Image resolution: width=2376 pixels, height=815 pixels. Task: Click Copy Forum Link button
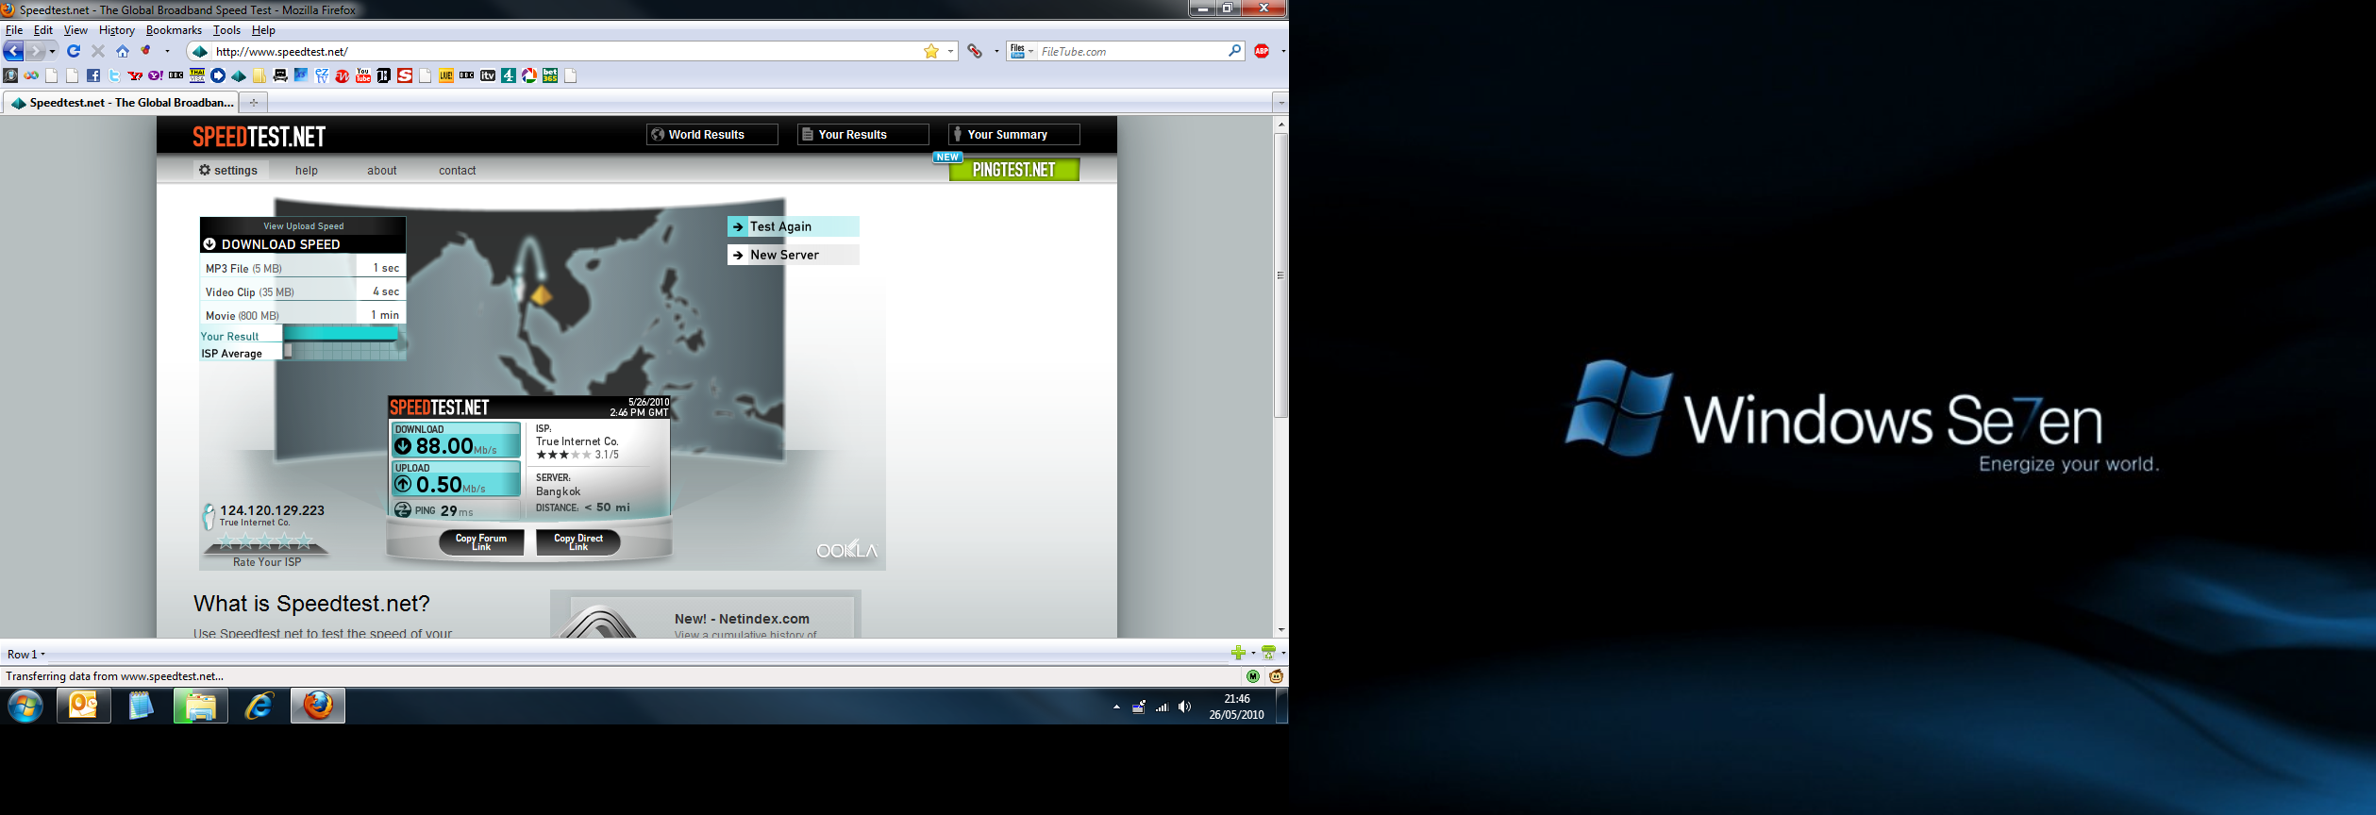click(x=481, y=542)
